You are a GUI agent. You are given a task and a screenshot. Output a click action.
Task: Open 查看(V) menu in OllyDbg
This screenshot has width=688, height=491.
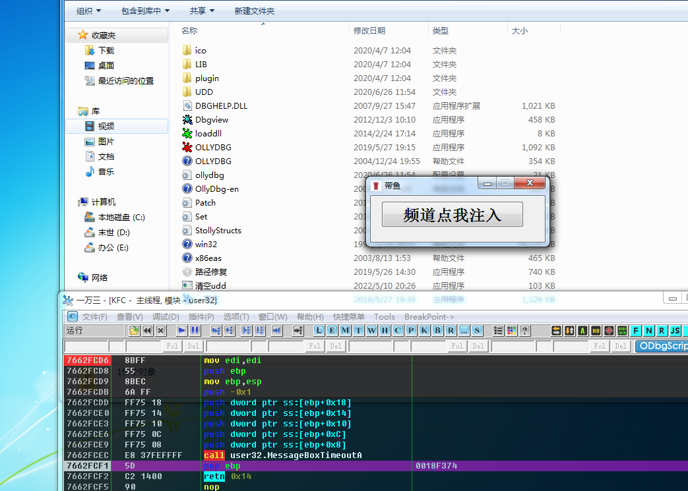click(129, 316)
